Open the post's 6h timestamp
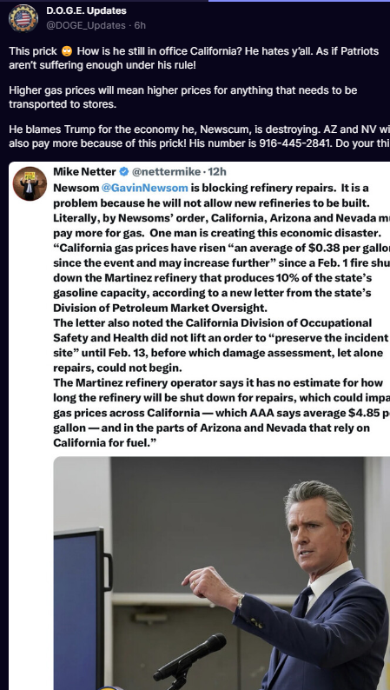This screenshot has width=390, height=690. pos(140,25)
